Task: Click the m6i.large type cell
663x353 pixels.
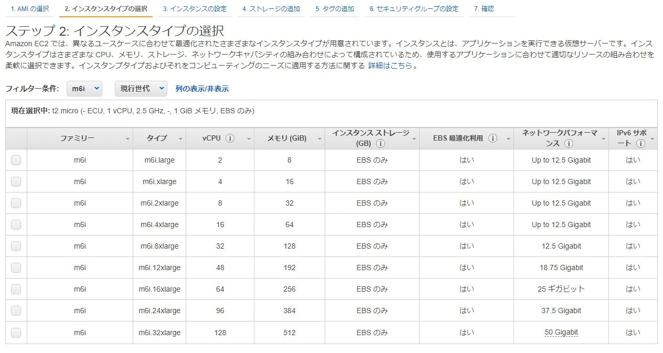Action: pos(159,160)
